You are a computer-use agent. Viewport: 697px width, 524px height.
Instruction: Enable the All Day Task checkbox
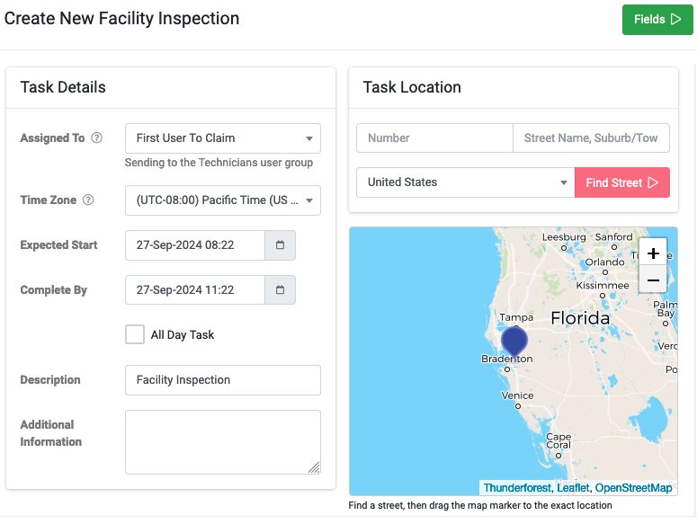pyautogui.click(x=135, y=334)
